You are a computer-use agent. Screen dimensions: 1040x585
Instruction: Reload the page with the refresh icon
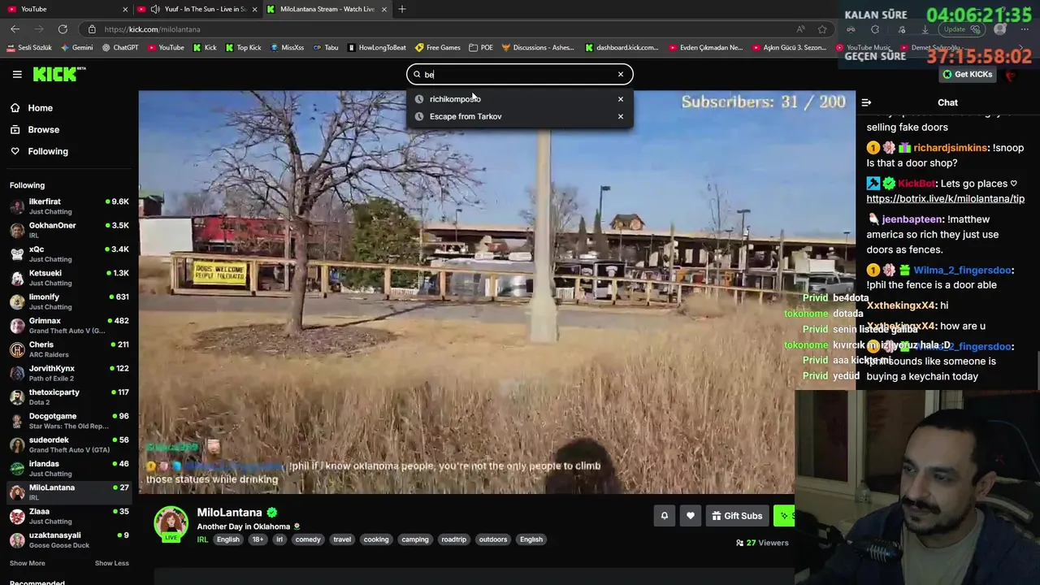(x=63, y=29)
